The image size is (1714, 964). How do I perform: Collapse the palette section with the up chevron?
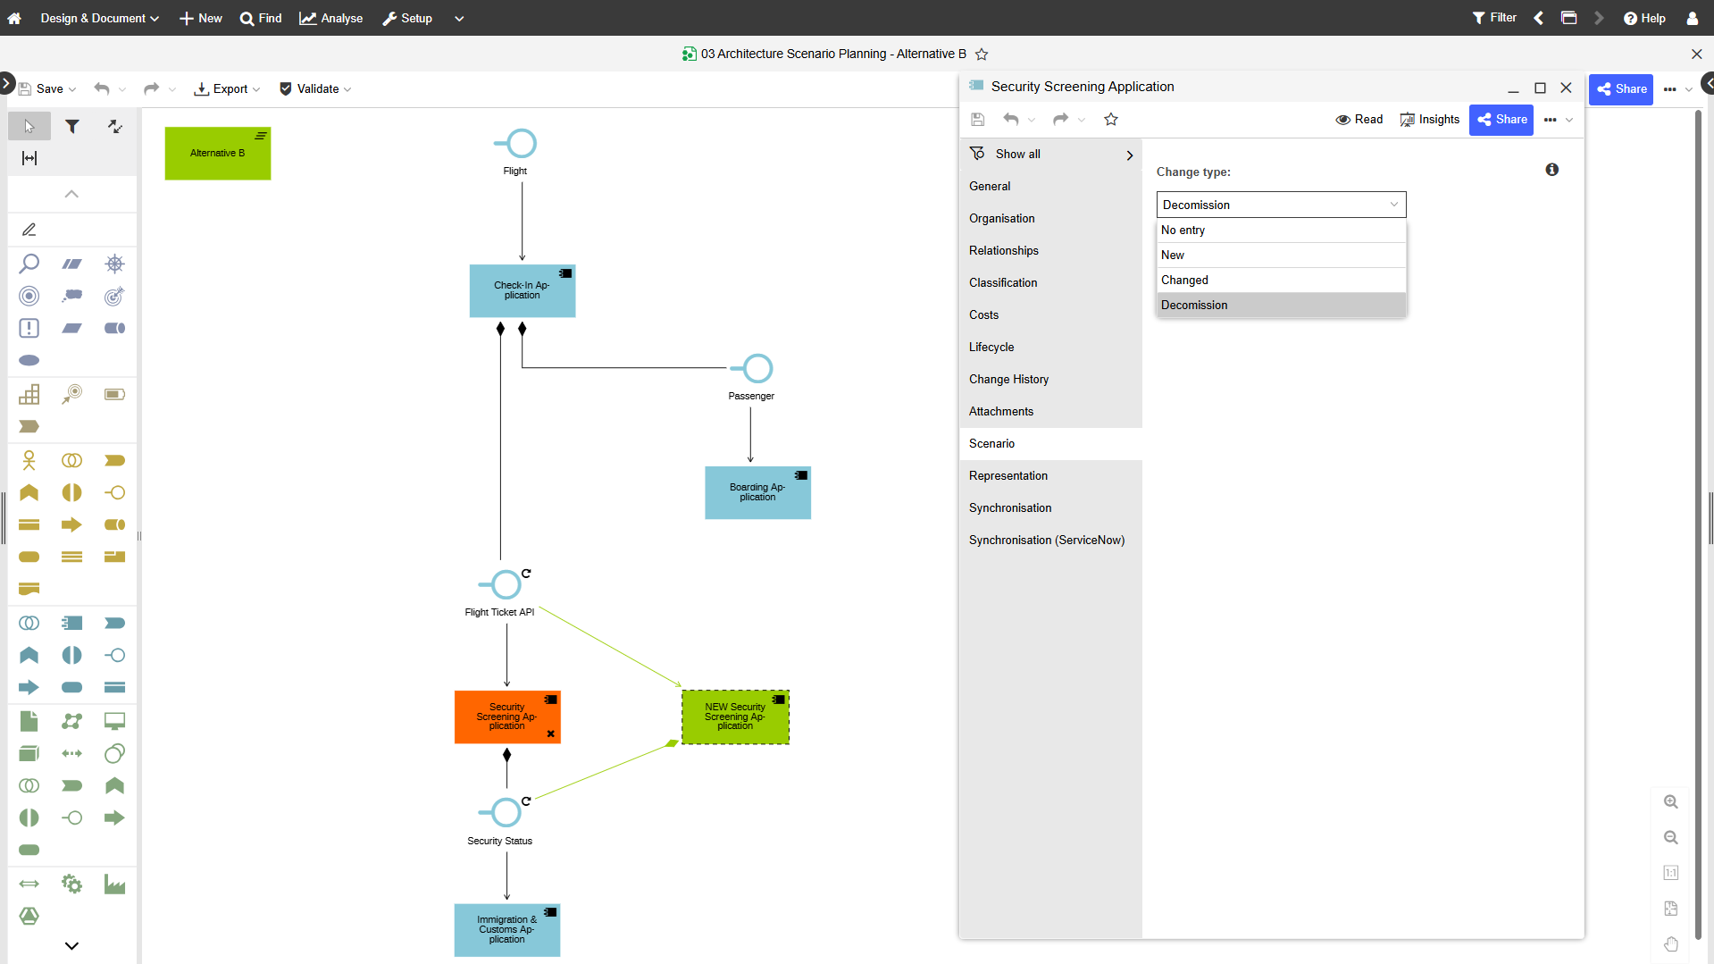(72, 194)
